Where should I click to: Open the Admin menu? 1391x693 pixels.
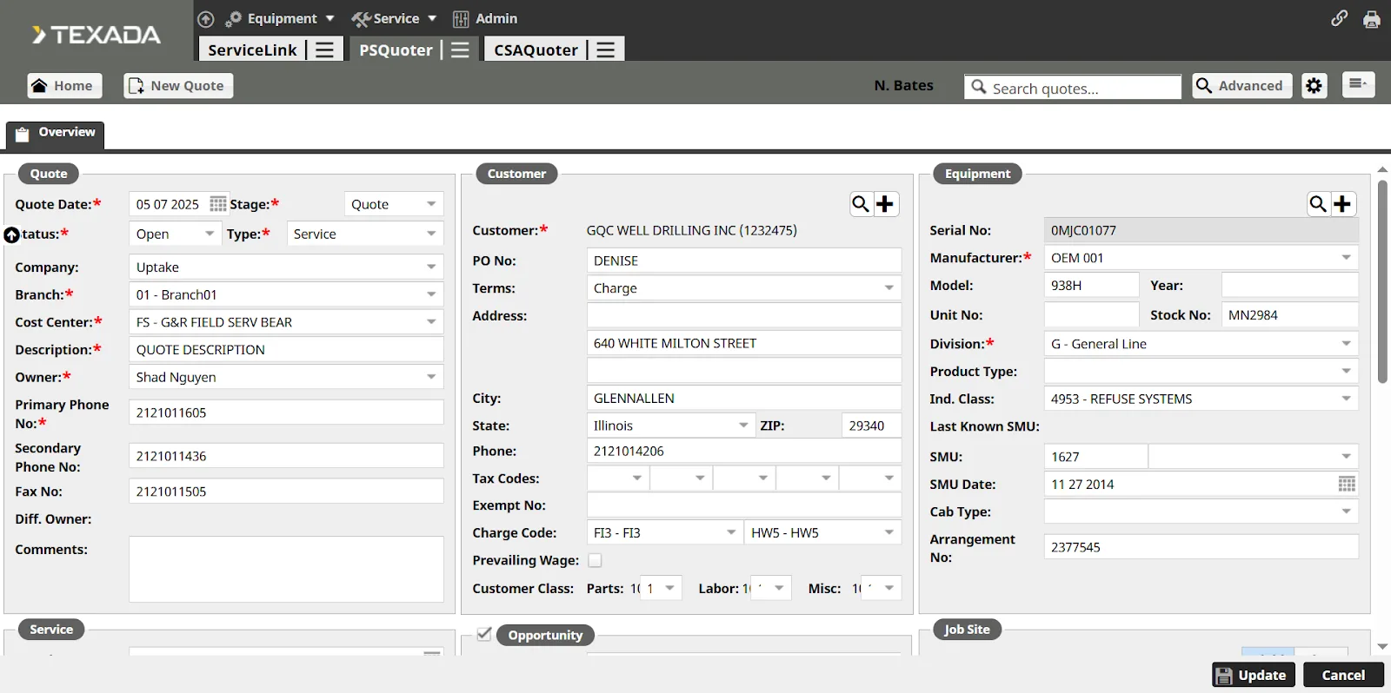tap(485, 19)
